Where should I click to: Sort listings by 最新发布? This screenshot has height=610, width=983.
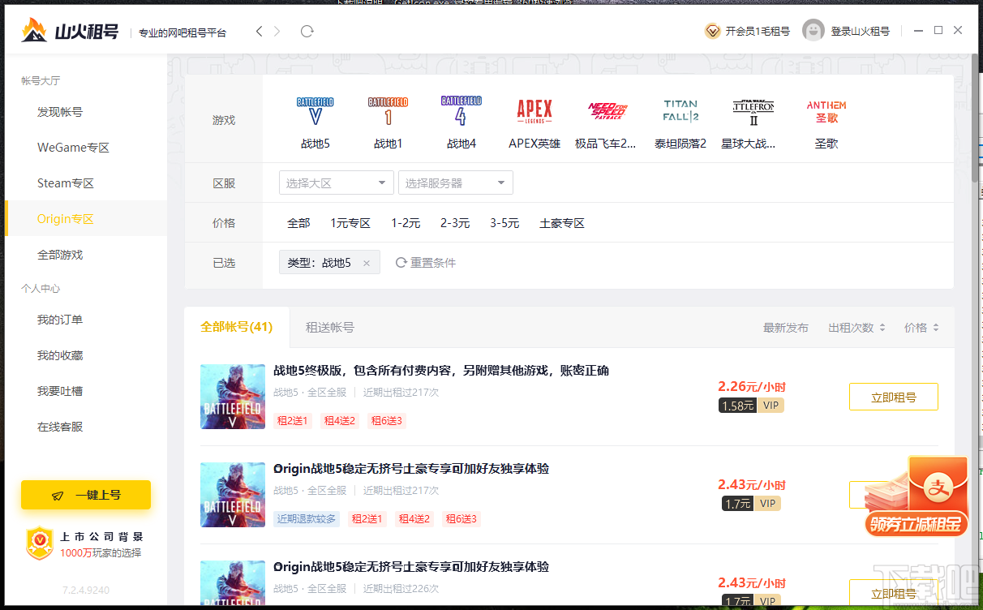coord(786,328)
